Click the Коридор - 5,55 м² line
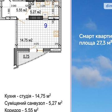Viewport: 112px width, 112px height. tap(21, 110)
